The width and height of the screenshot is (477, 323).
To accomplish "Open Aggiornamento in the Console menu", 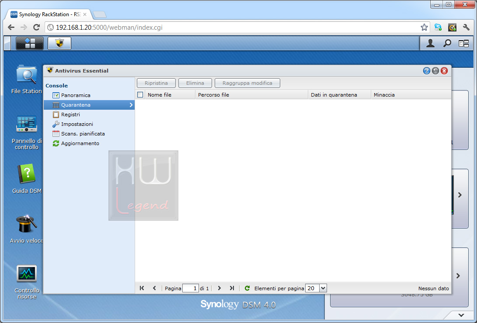I will click(89, 143).
